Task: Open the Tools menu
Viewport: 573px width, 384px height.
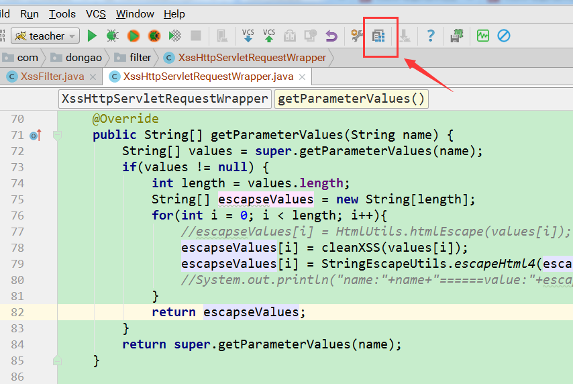Action: coord(62,14)
